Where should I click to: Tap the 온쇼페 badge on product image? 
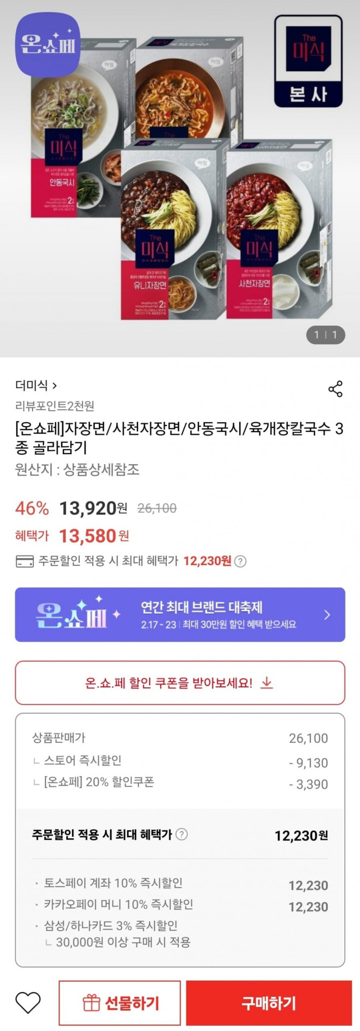(48, 44)
